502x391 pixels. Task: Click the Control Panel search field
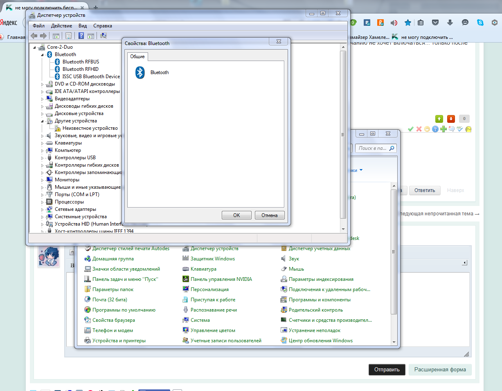click(376, 148)
